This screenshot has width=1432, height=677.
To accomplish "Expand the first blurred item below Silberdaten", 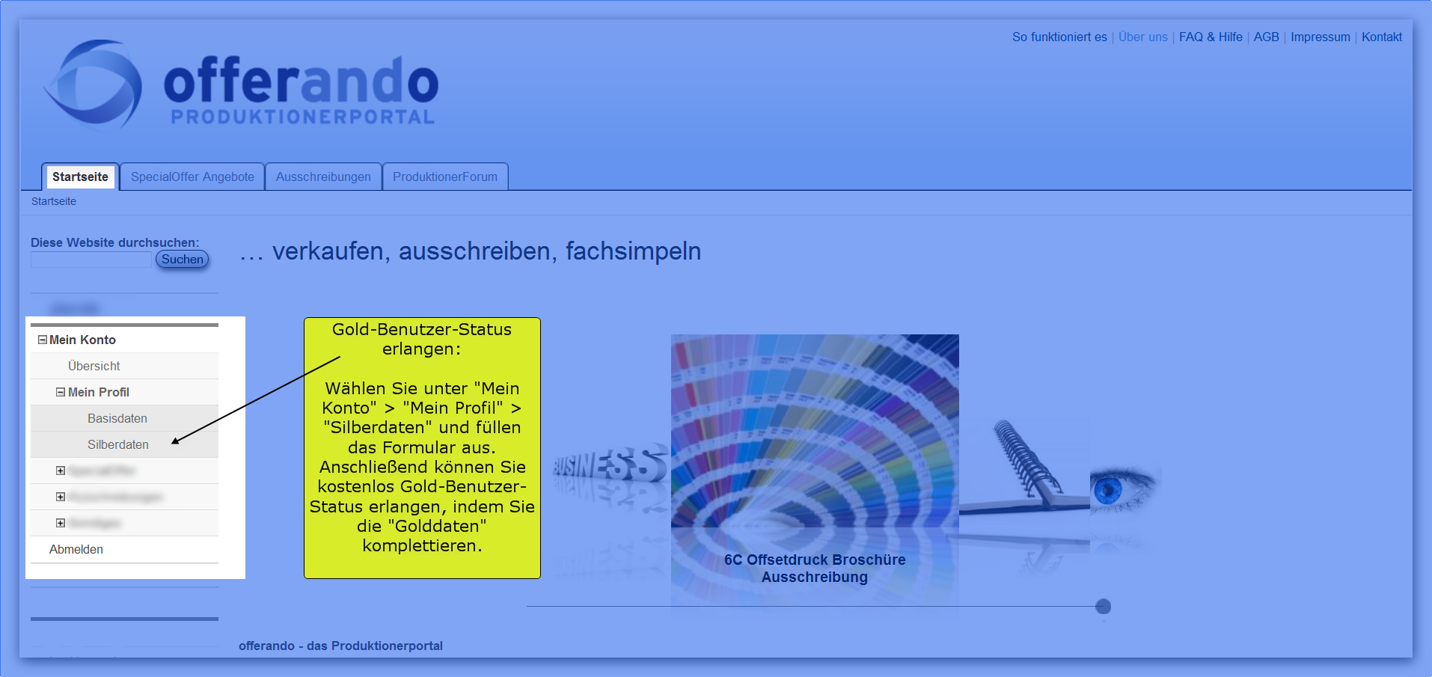I will [x=61, y=471].
